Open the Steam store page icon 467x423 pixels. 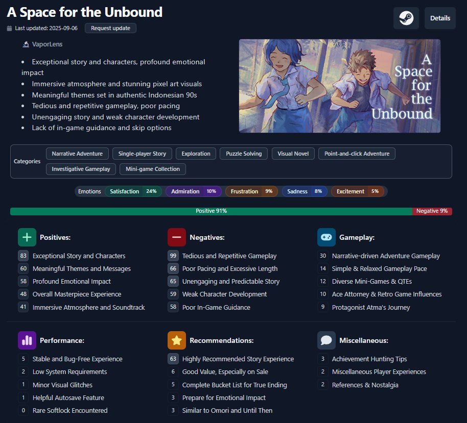tap(406, 18)
